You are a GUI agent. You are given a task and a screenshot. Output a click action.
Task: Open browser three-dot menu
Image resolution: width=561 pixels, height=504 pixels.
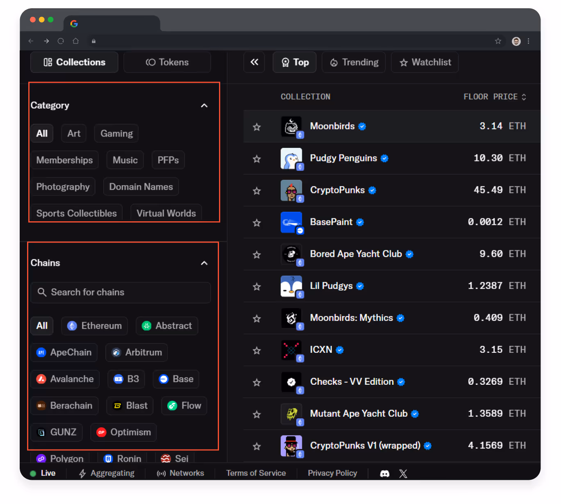click(528, 41)
